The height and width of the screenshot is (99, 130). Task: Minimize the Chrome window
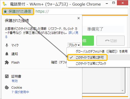(107, 4)
